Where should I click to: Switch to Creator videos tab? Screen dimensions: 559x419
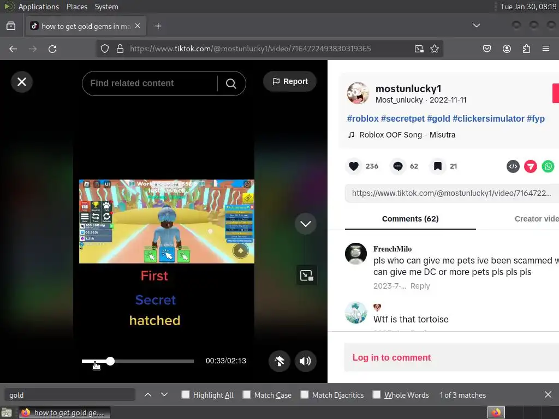[x=536, y=219]
